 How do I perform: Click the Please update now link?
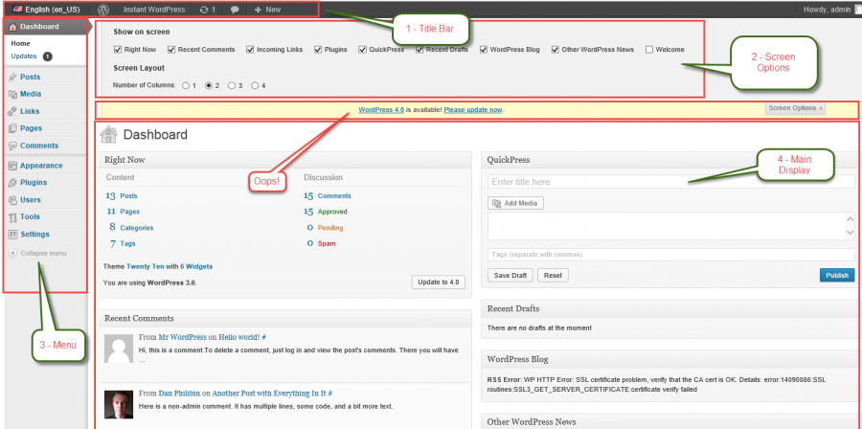473,110
